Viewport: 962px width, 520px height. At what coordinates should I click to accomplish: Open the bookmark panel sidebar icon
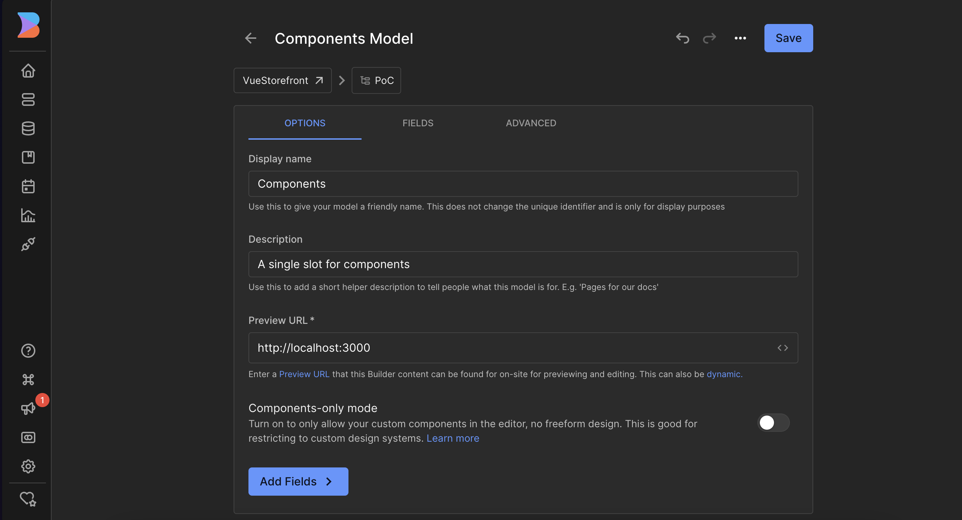(28, 157)
